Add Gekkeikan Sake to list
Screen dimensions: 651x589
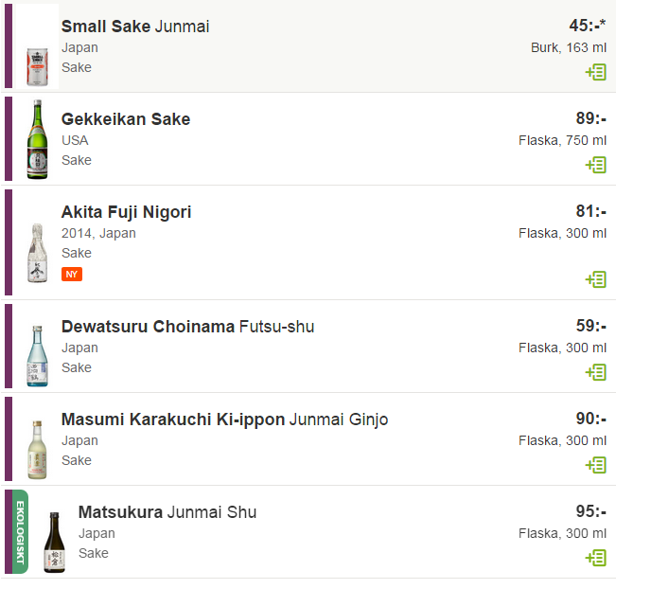tap(596, 165)
